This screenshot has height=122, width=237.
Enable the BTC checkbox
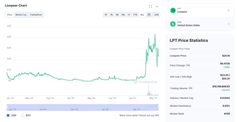click(23, 115)
